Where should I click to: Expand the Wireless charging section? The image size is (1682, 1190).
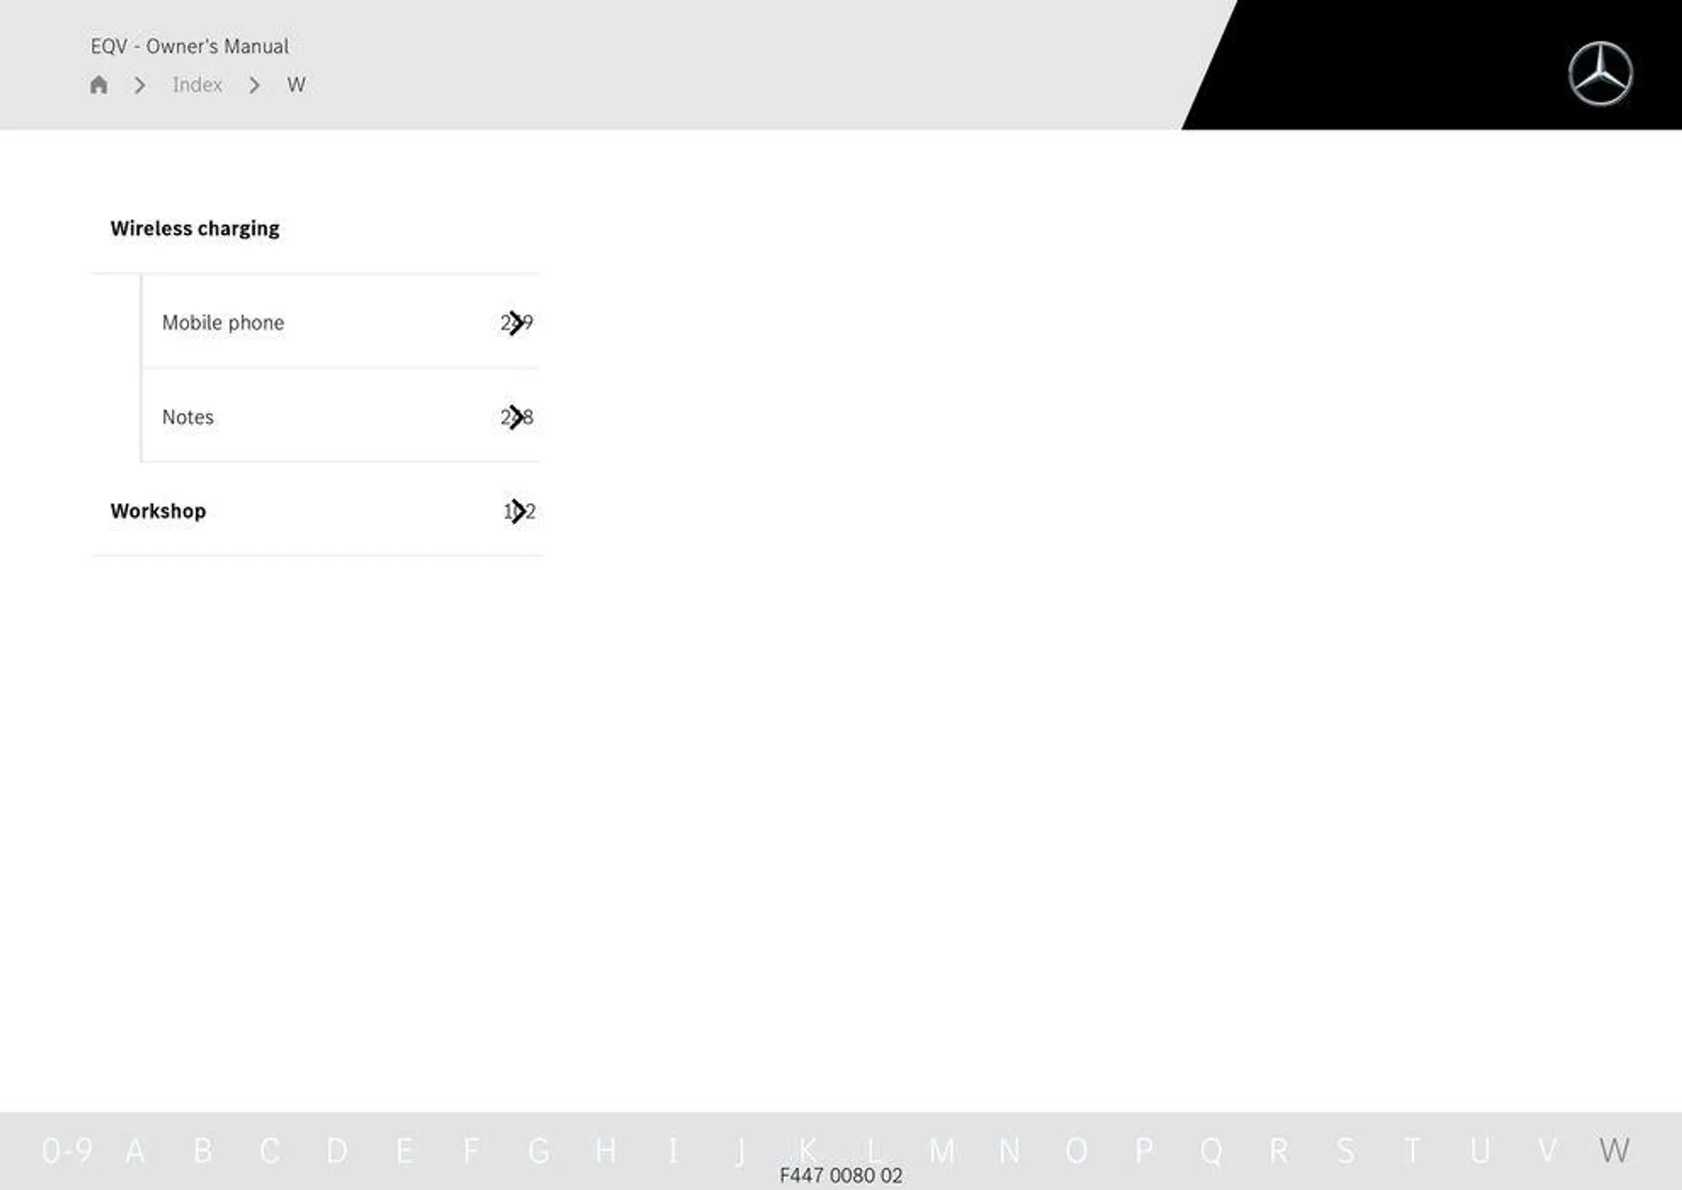tap(194, 228)
